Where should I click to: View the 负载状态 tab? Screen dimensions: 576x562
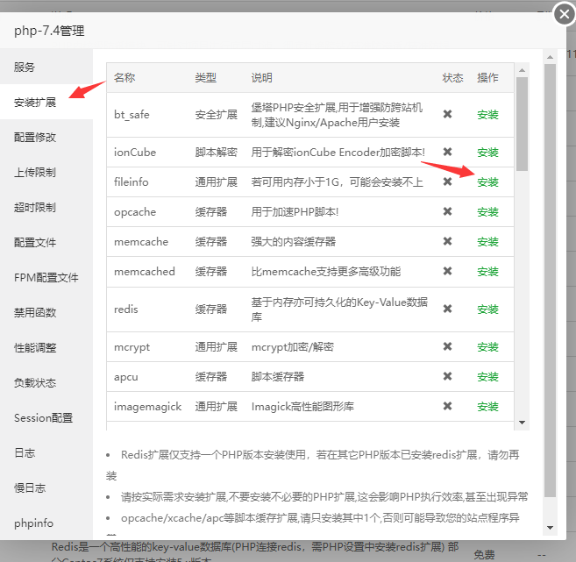46,382
